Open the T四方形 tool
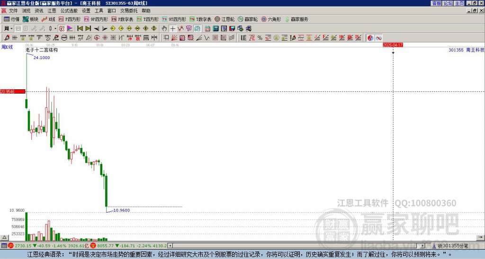 [x=148, y=19]
